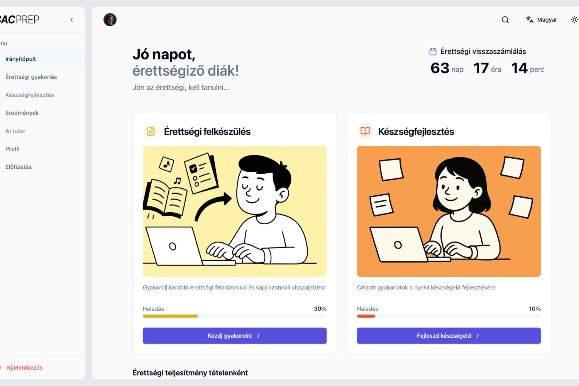Toggle the sun theme icon
Screen dimensions: 579x386
click(574, 20)
